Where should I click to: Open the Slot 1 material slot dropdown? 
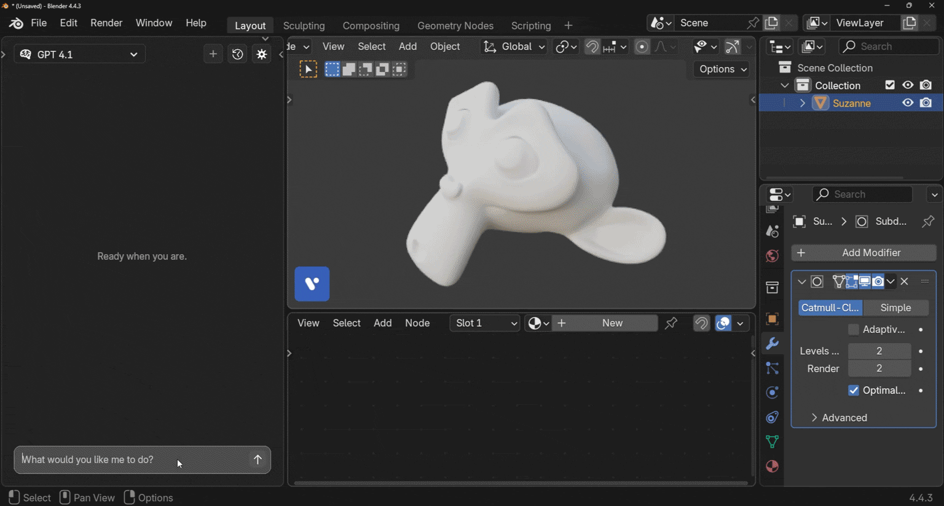[x=485, y=323]
